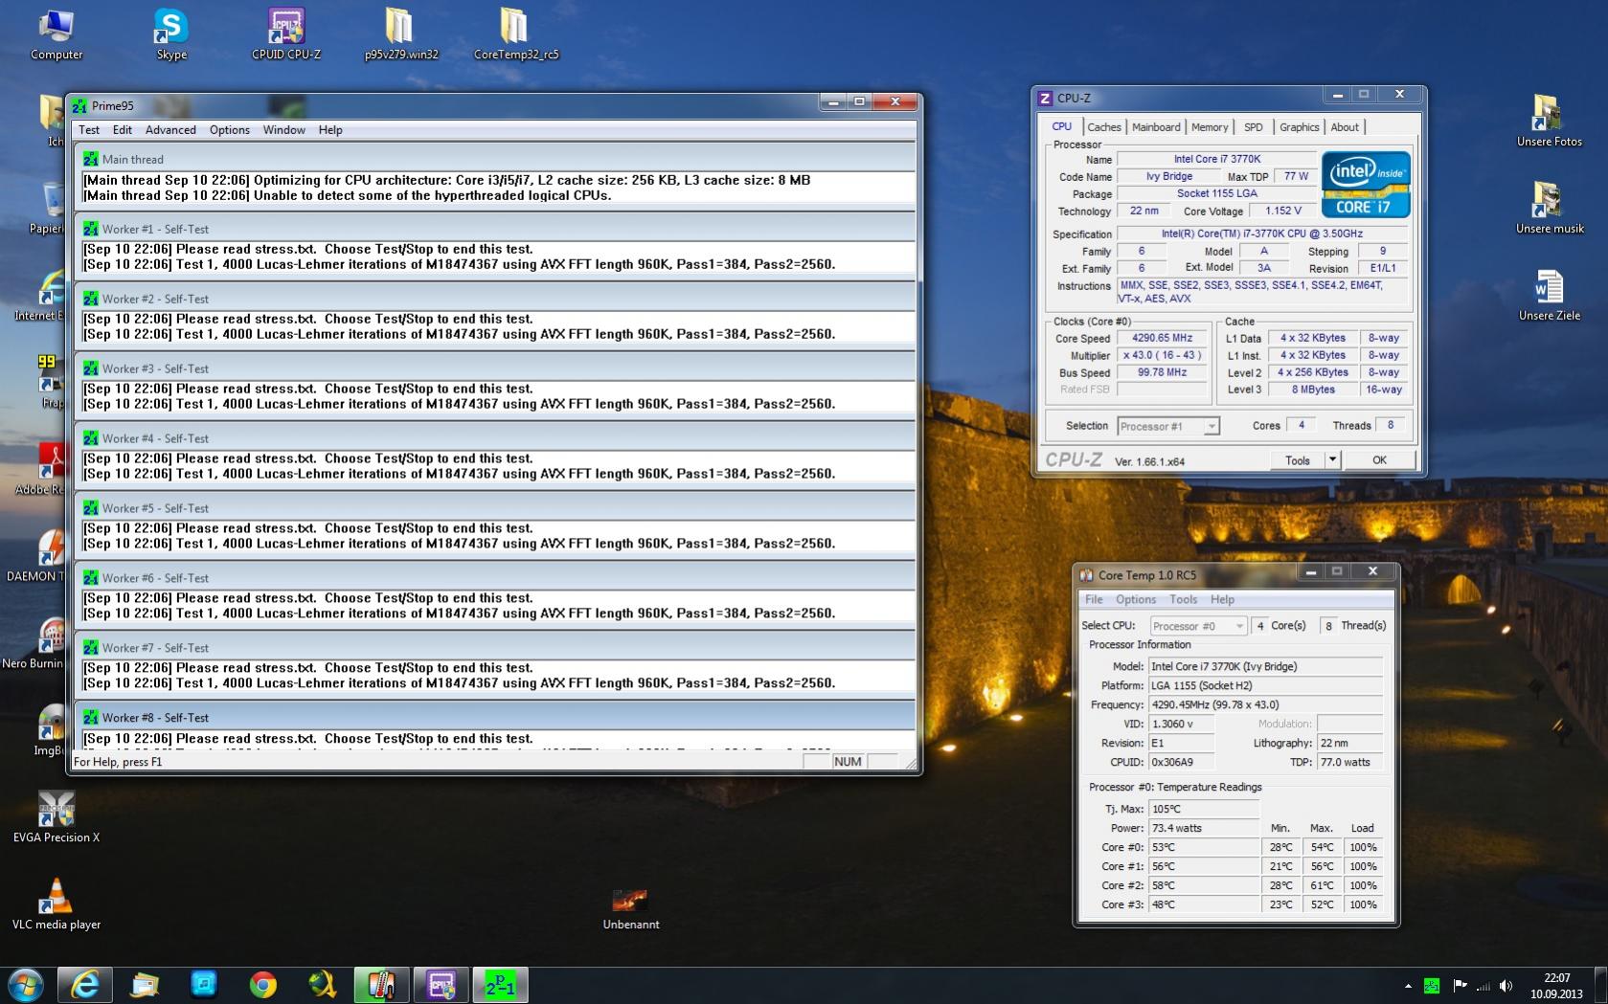The image size is (1608, 1004).
Task: Open the CoreTemp32_rc5 folder
Action: point(515,34)
